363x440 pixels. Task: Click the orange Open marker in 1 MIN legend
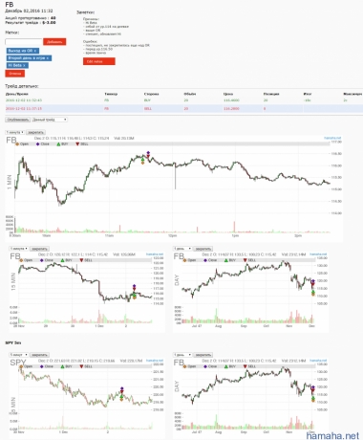[17, 144]
